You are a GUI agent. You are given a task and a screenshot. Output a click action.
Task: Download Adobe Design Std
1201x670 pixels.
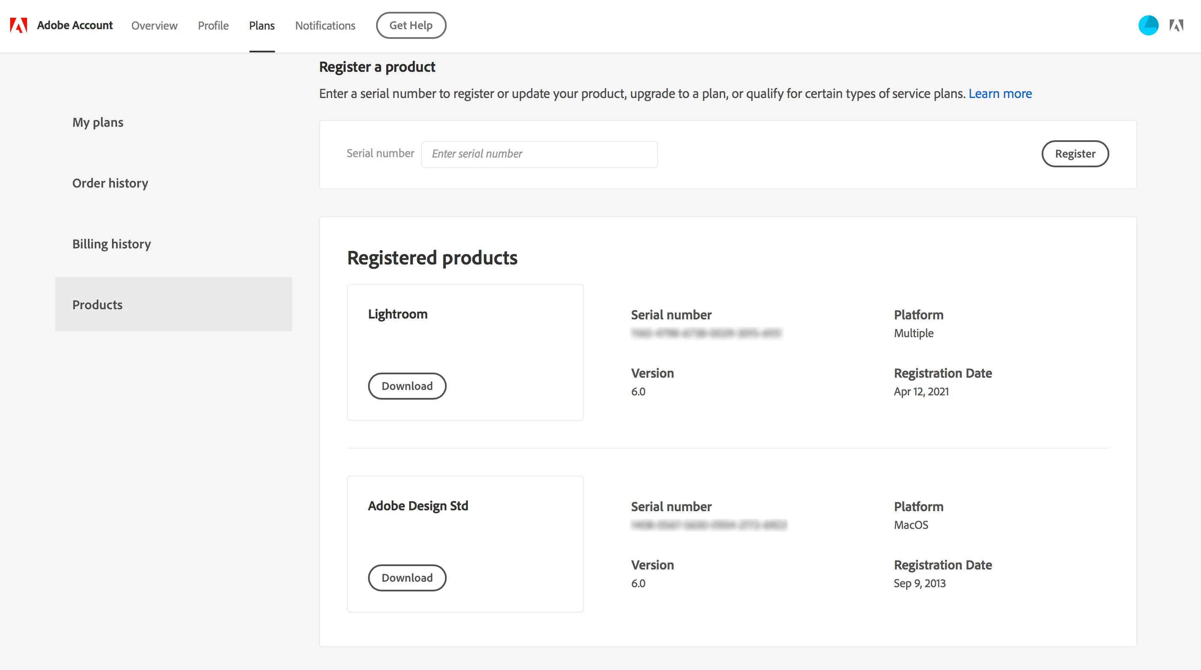[x=407, y=578]
